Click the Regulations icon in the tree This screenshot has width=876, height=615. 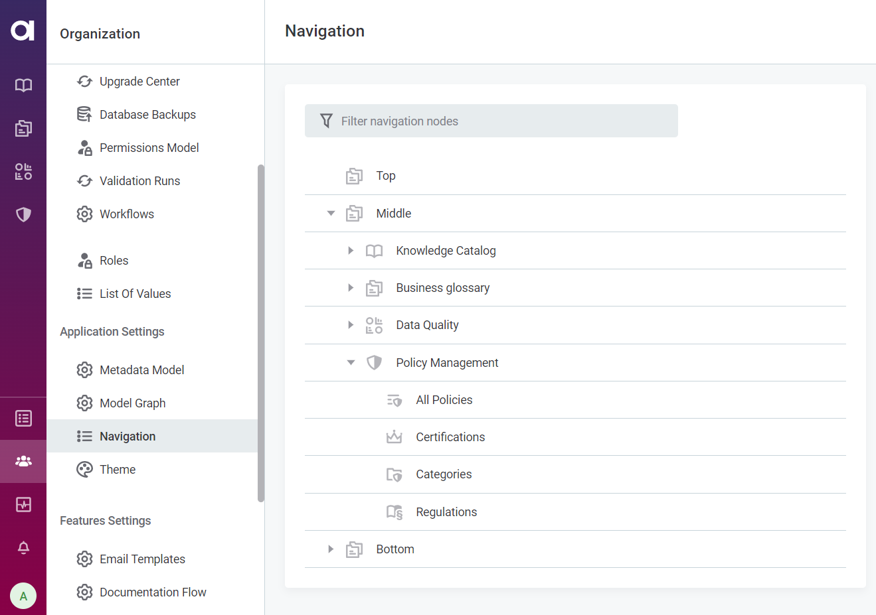pos(394,512)
